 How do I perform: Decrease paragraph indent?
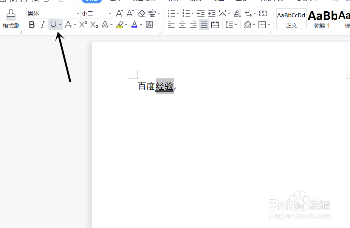click(201, 14)
